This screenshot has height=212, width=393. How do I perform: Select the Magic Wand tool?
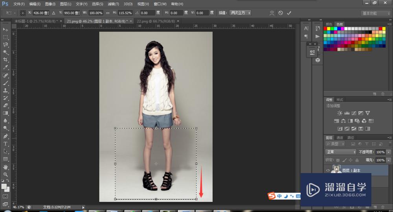[x=6, y=52]
